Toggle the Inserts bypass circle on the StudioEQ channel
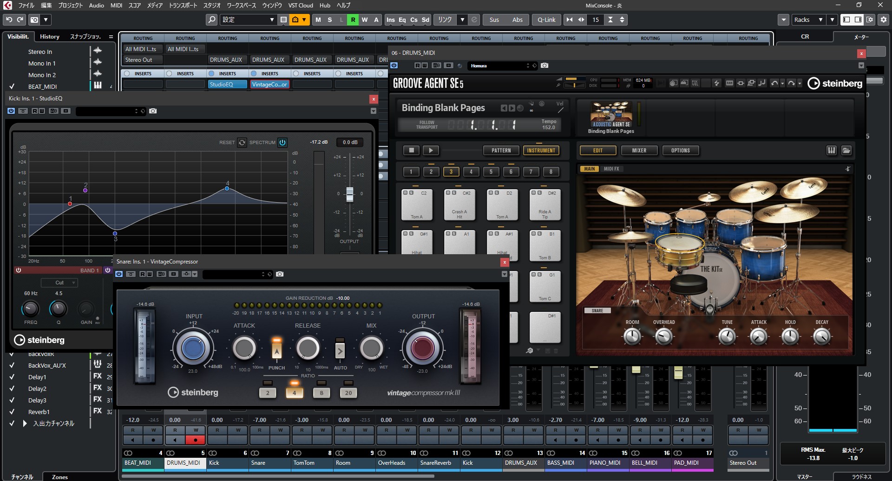This screenshot has width=892, height=481. coord(211,73)
